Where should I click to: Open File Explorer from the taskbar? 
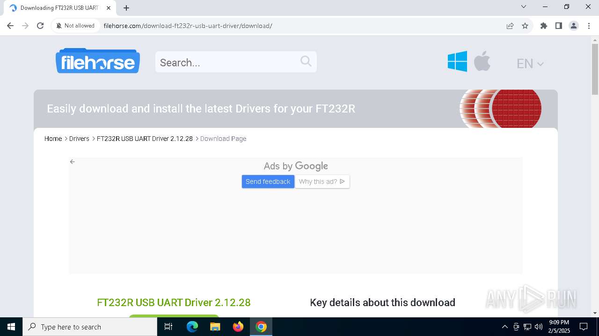tap(215, 327)
